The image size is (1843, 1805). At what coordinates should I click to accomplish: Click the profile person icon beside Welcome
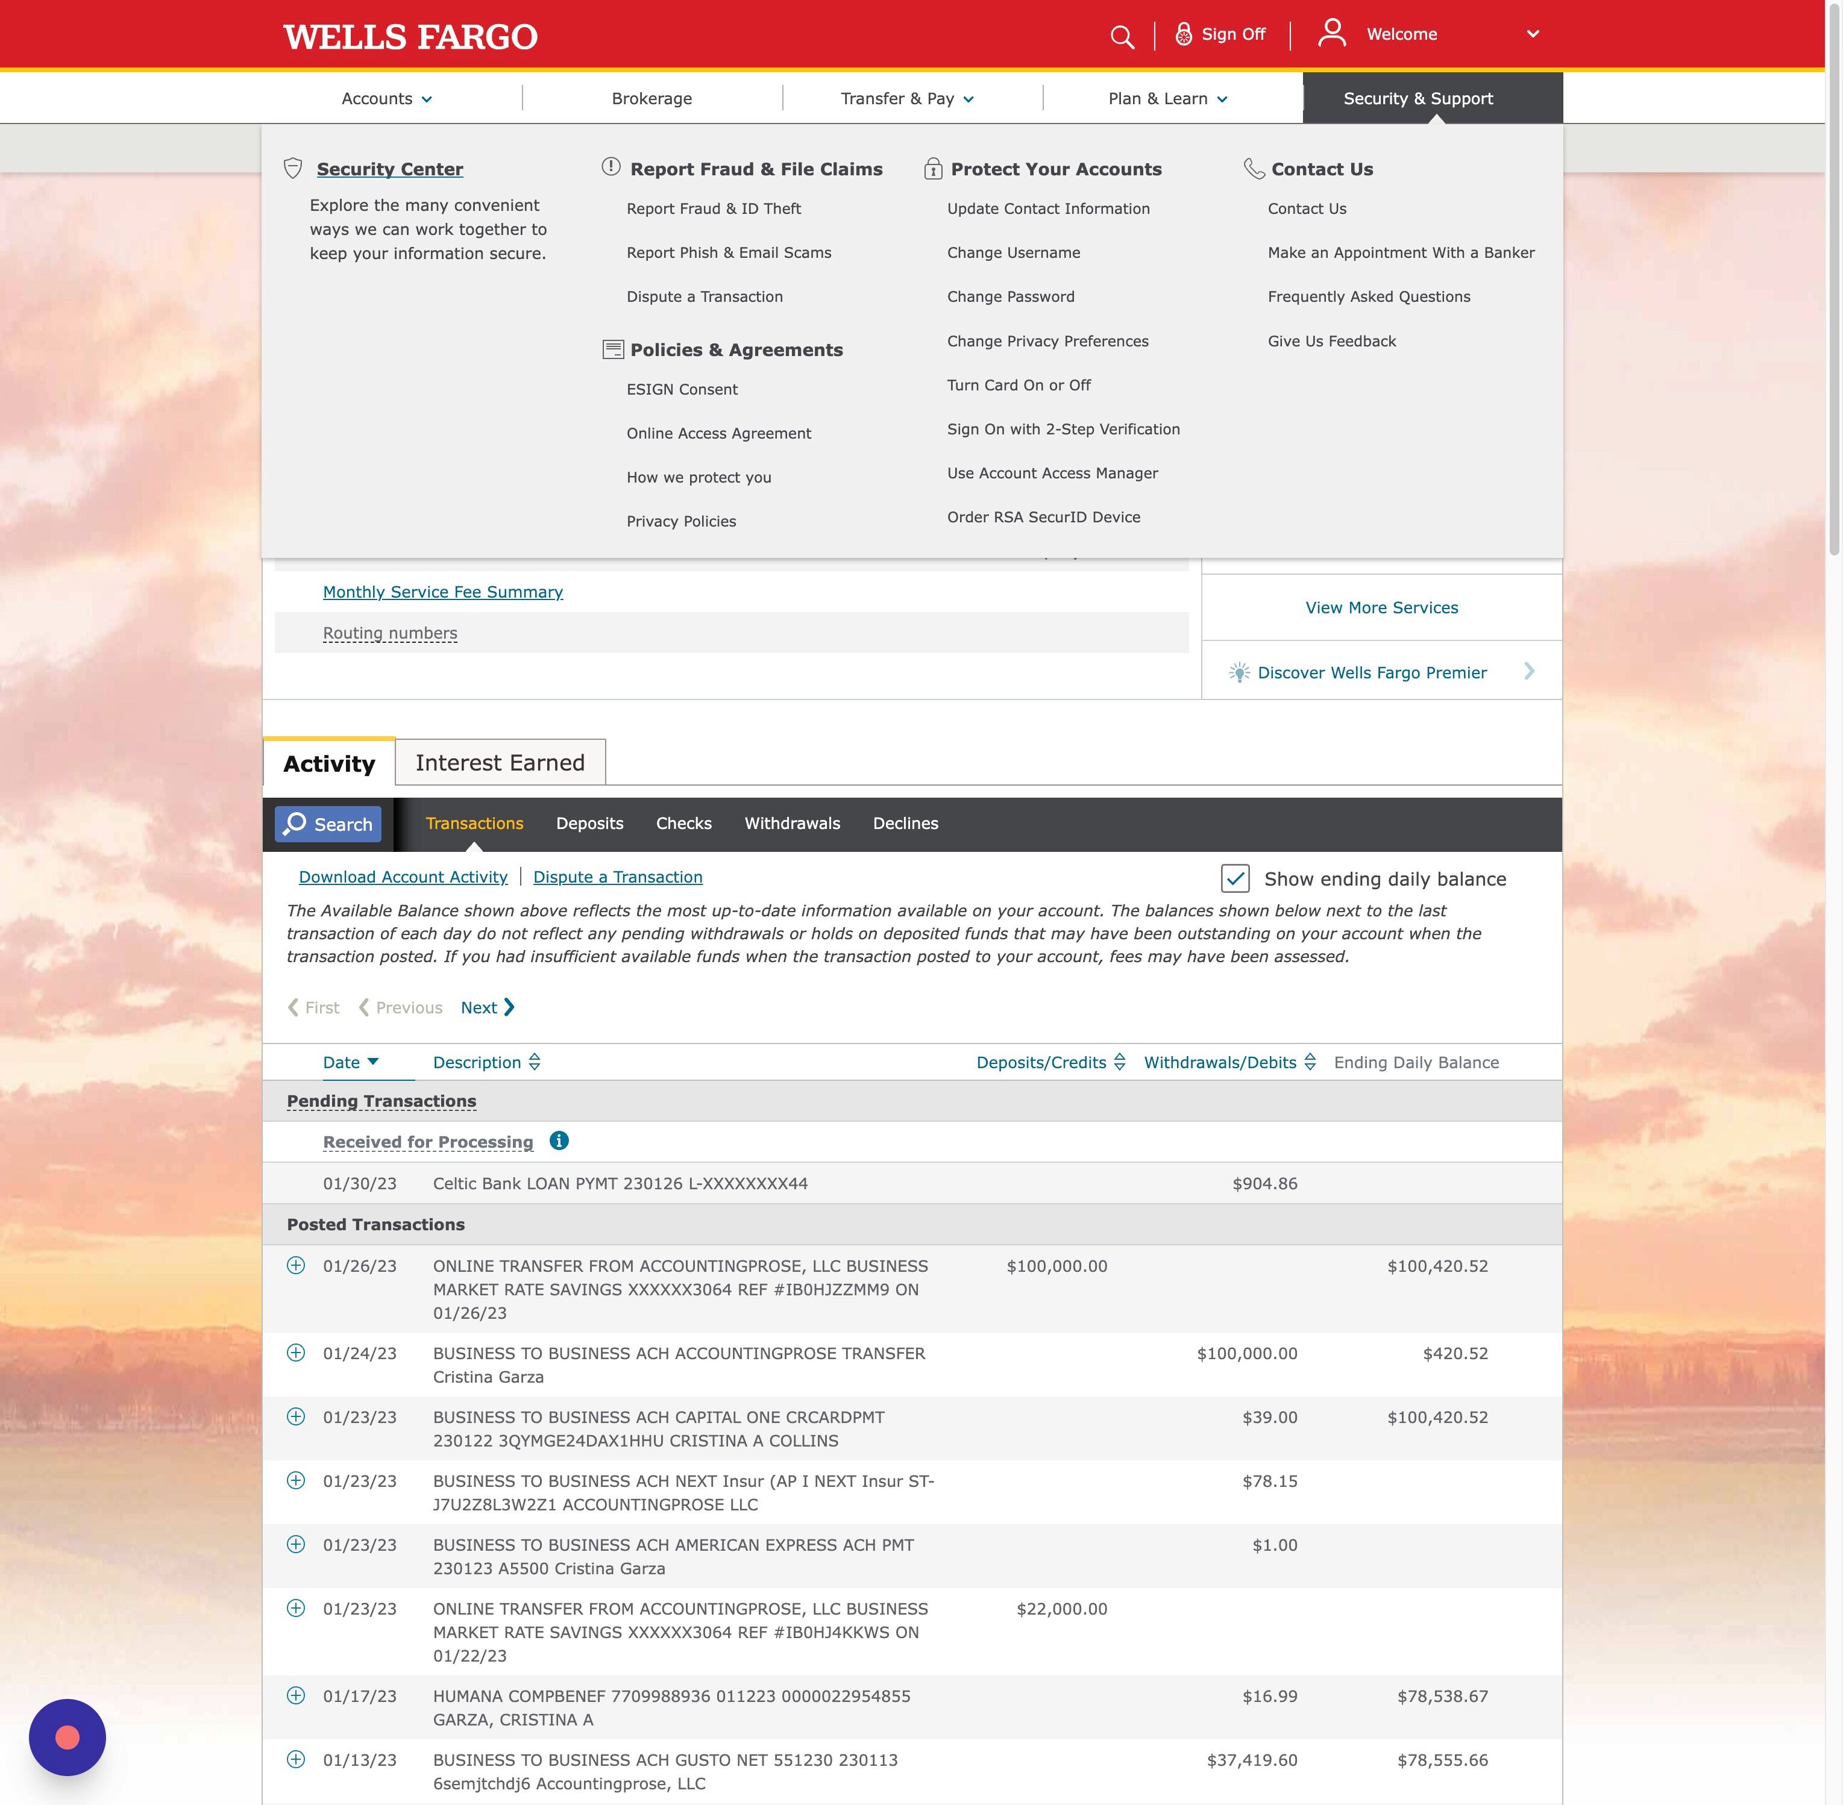[x=1332, y=33]
